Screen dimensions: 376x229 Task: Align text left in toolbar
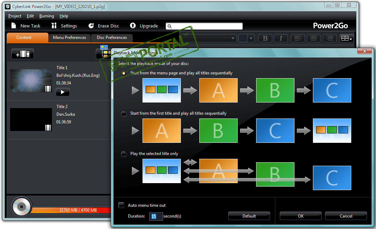coord(298,38)
